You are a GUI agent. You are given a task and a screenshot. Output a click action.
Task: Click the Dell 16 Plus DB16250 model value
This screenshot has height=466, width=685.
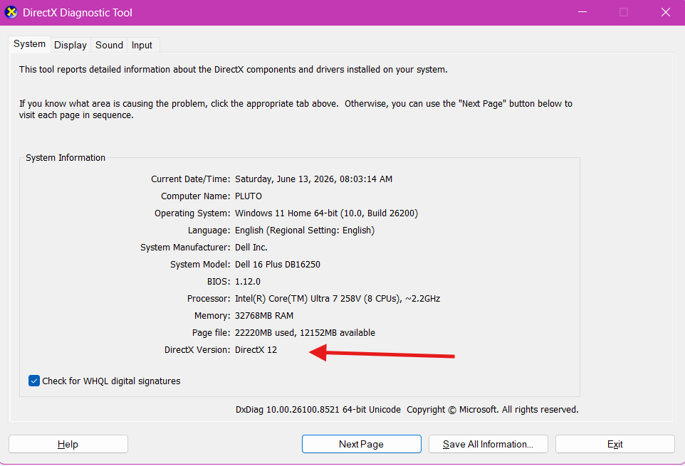point(278,265)
